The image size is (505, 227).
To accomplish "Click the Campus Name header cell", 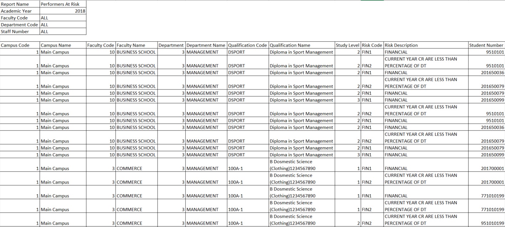I will click(x=63, y=45).
